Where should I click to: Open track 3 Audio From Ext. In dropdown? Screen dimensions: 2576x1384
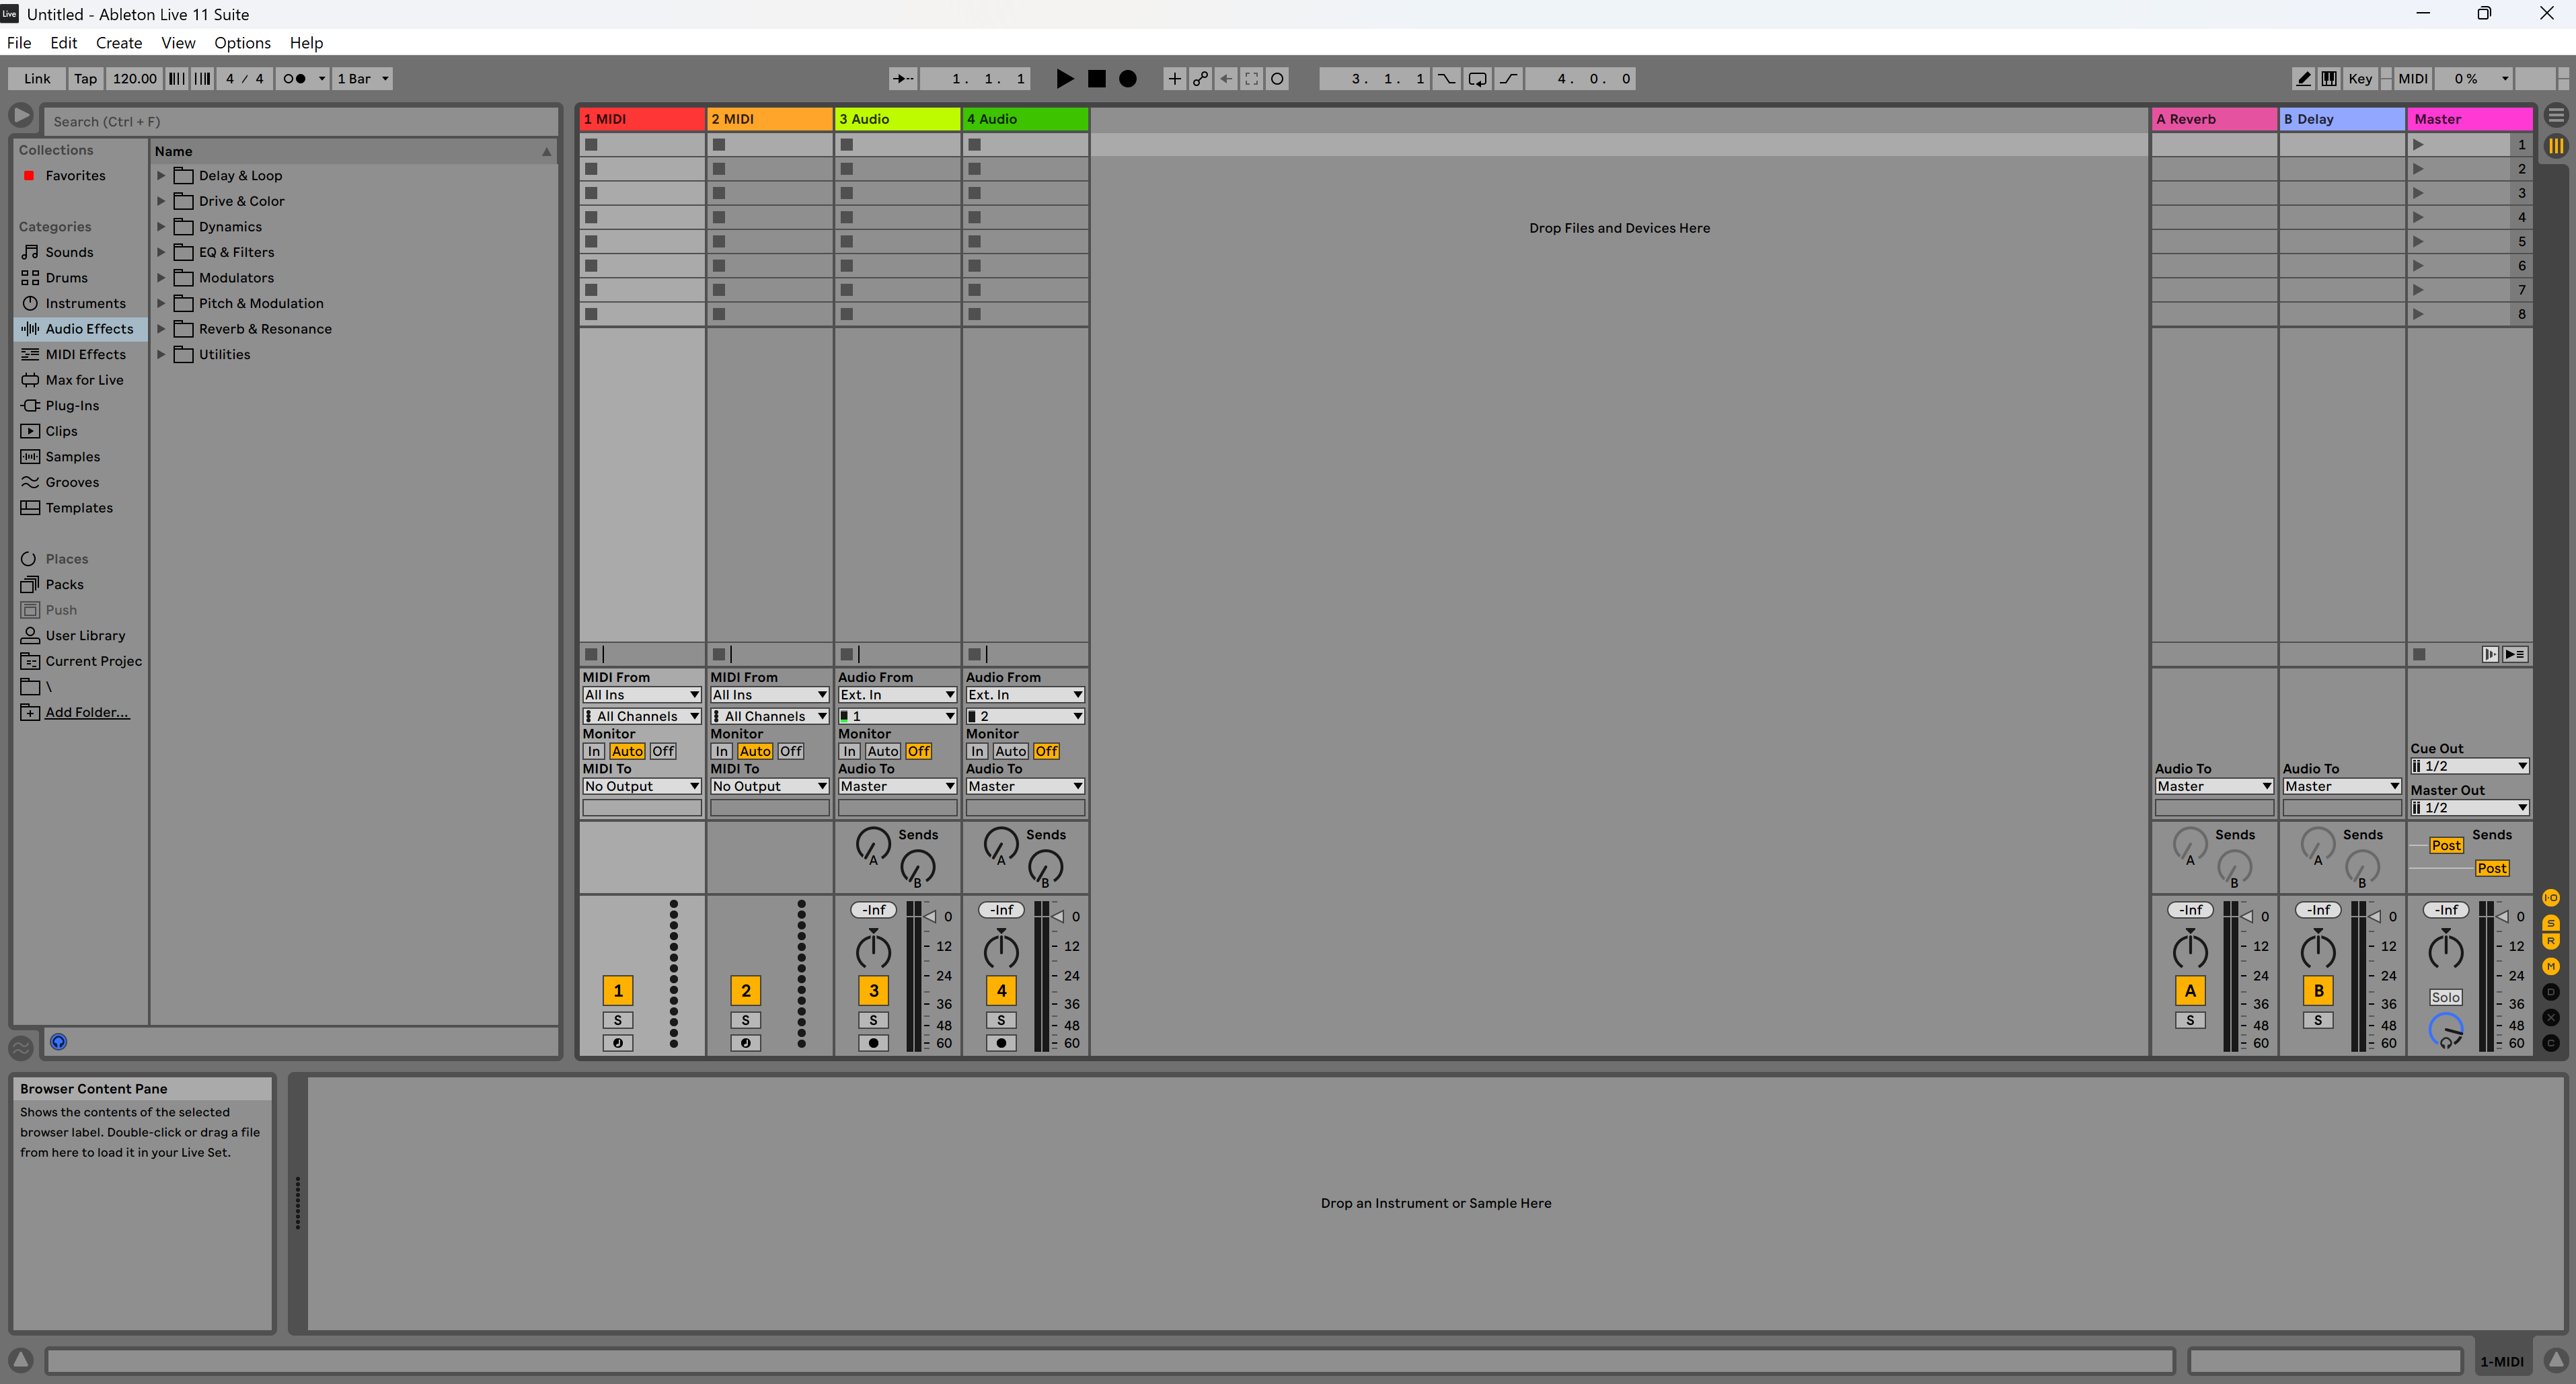pyautogui.click(x=897, y=694)
